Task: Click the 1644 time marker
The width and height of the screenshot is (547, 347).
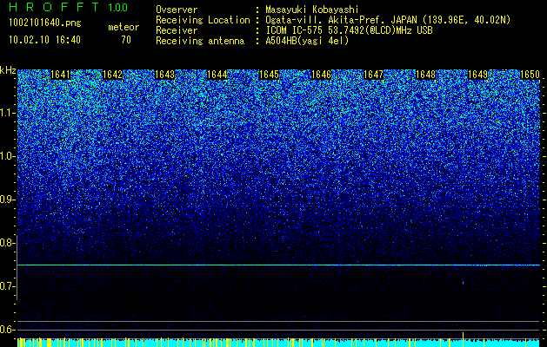Action: 217,75
